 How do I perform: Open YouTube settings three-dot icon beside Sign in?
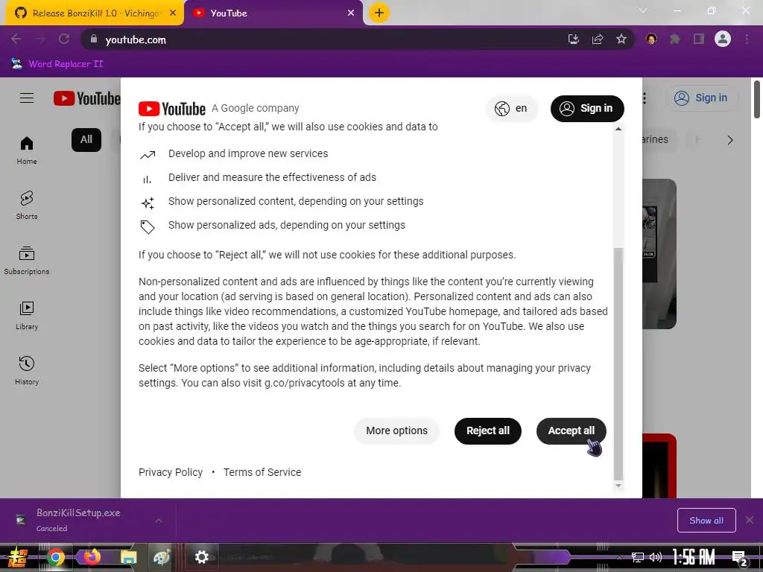(x=645, y=98)
